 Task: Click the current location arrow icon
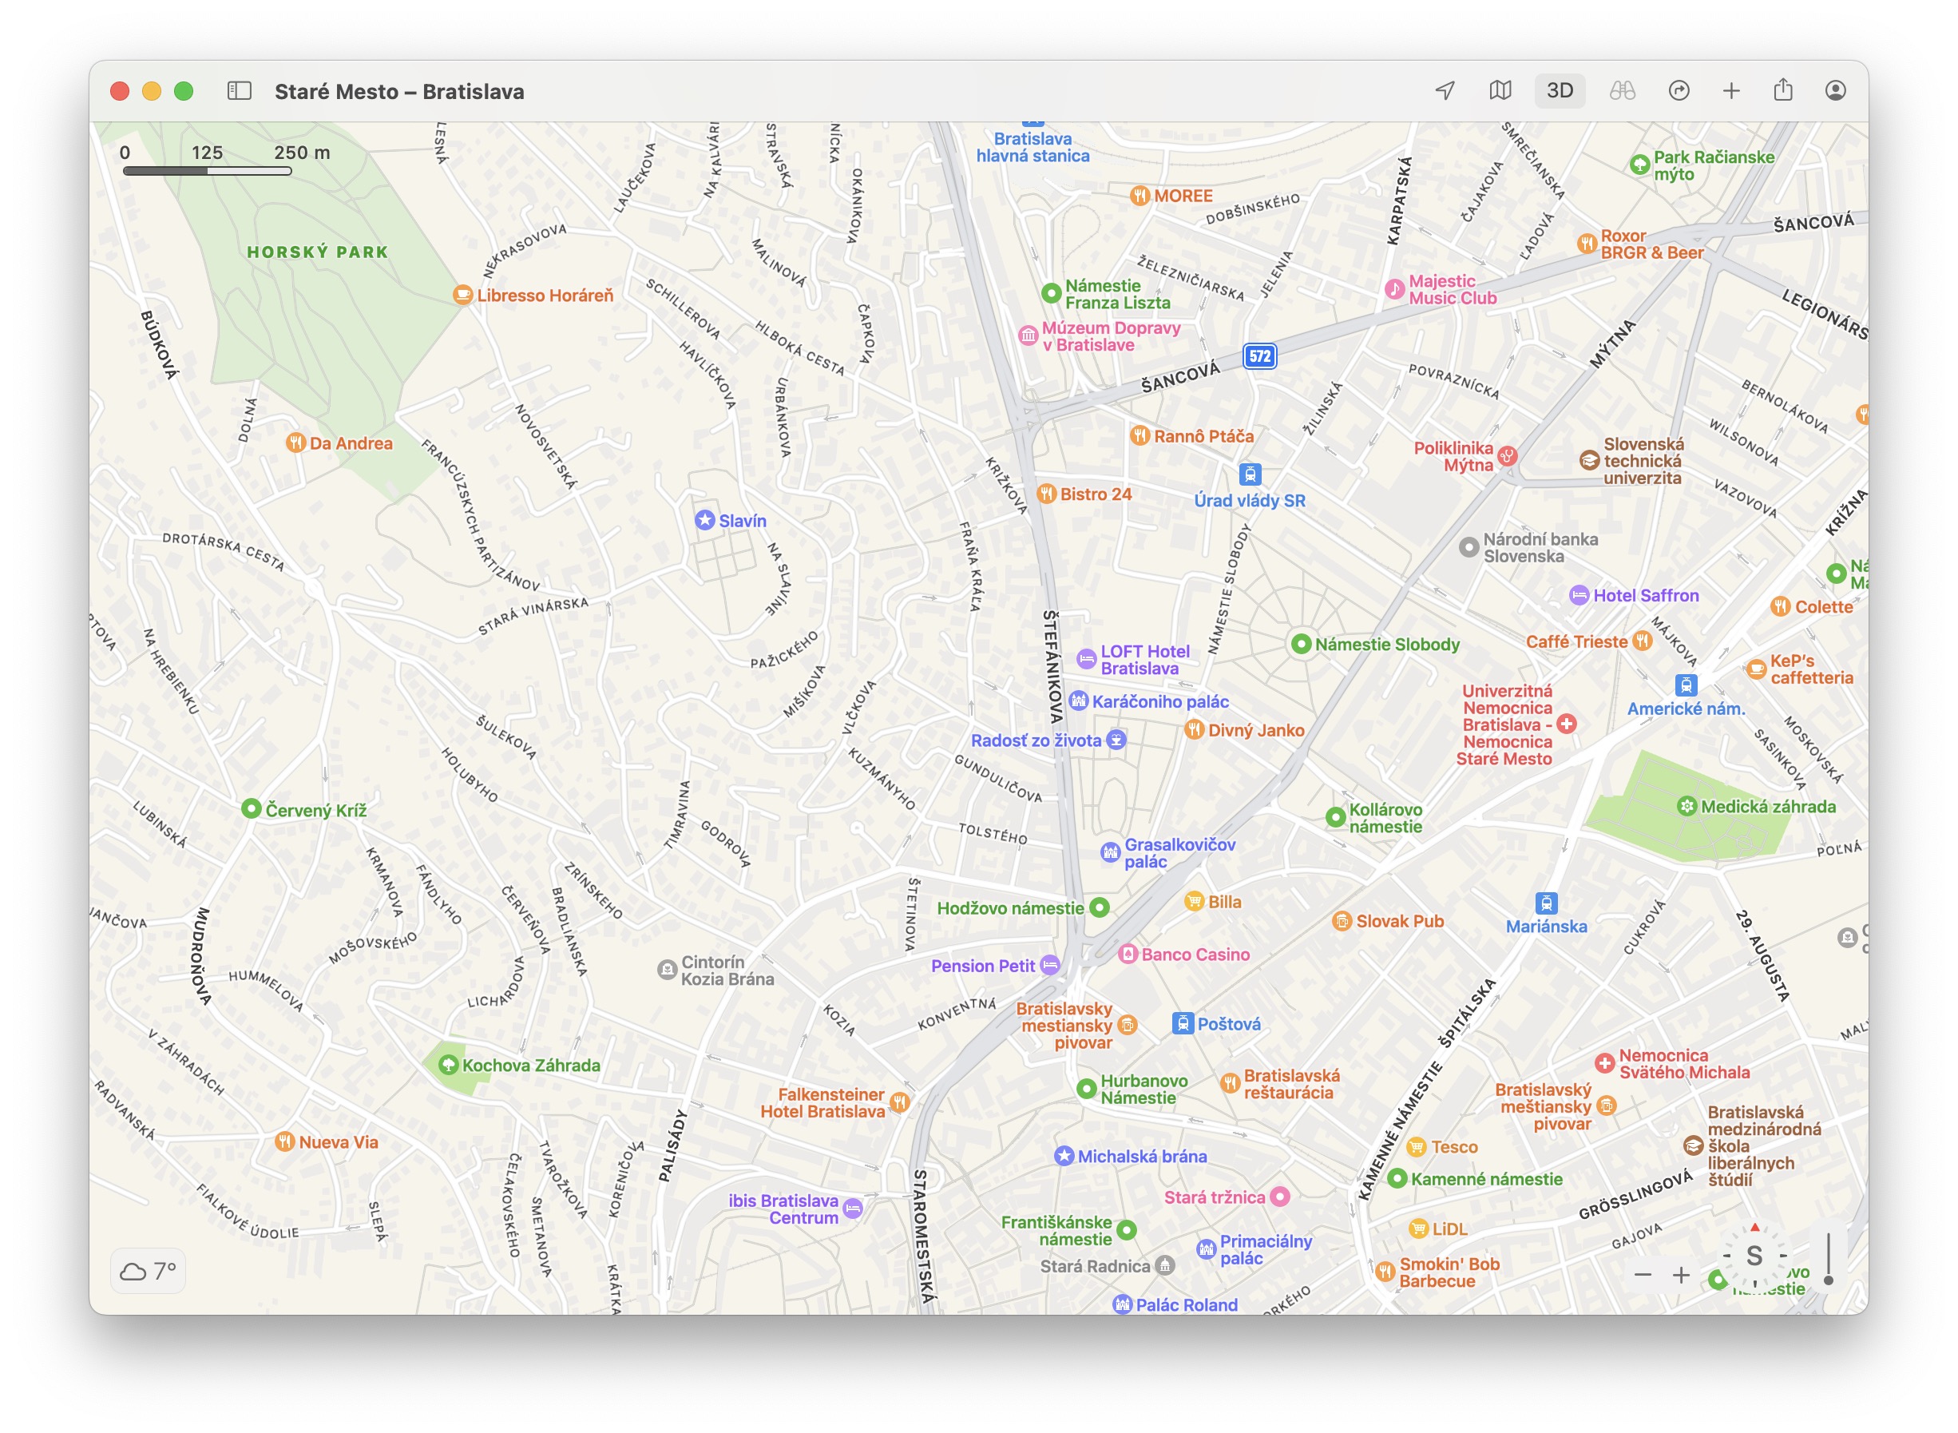pos(1445,91)
